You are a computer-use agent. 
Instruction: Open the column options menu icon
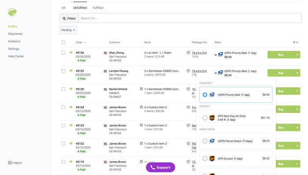(295, 42)
